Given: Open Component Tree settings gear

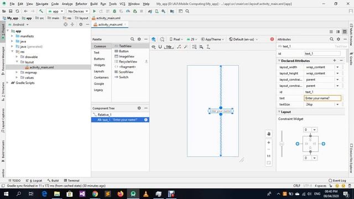Looking at the screenshot, I should [139, 108].
